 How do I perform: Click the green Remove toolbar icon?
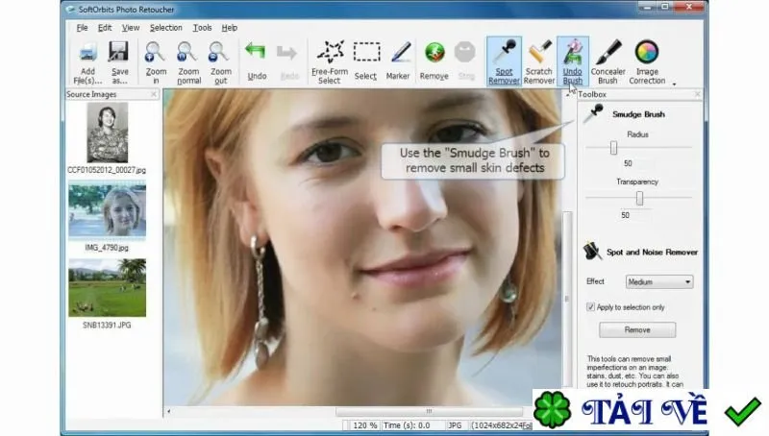(x=434, y=53)
